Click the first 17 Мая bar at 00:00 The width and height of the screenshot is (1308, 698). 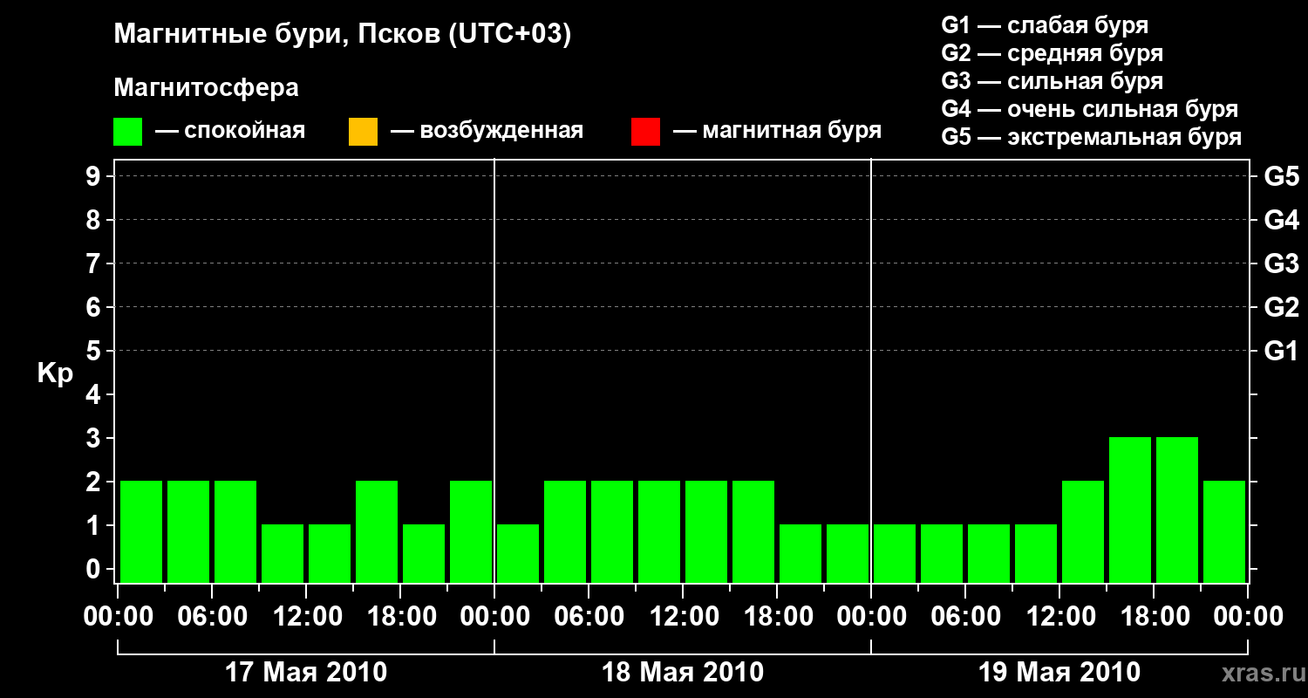[x=141, y=531]
